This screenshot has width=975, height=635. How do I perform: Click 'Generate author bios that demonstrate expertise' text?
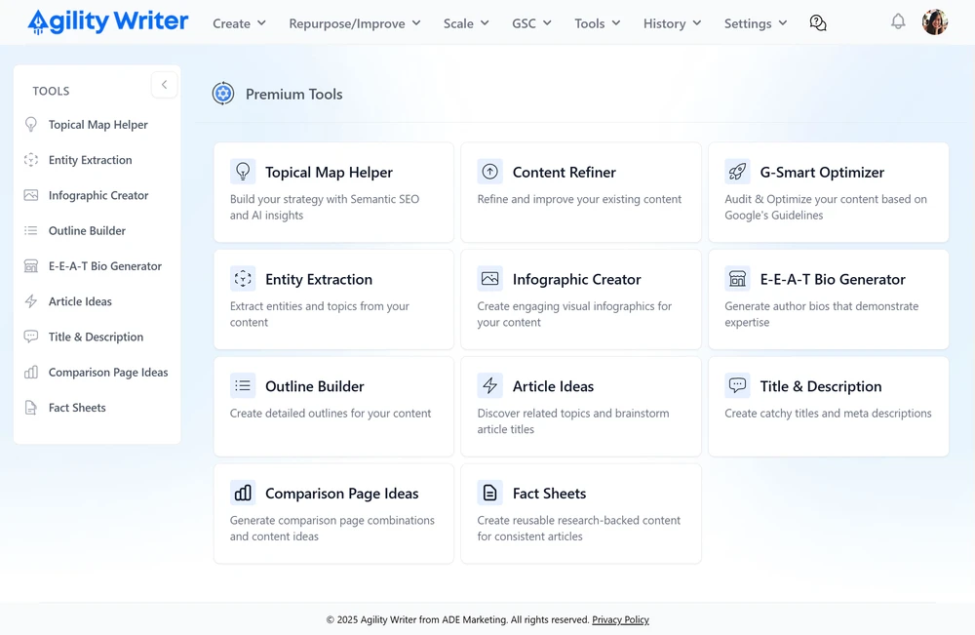pos(821,314)
